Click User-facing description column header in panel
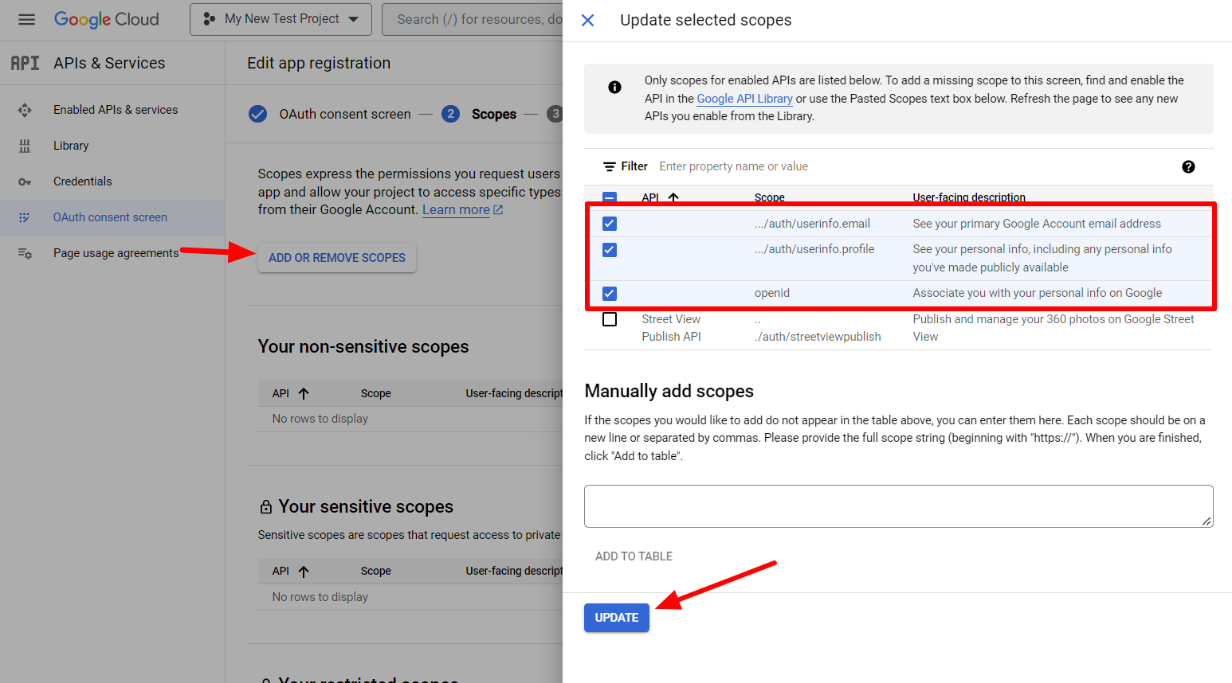Image resolution: width=1232 pixels, height=683 pixels. click(969, 197)
